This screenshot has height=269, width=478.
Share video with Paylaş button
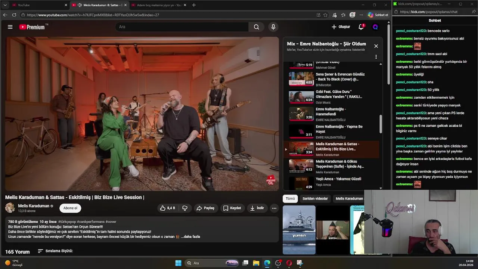(x=205, y=208)
